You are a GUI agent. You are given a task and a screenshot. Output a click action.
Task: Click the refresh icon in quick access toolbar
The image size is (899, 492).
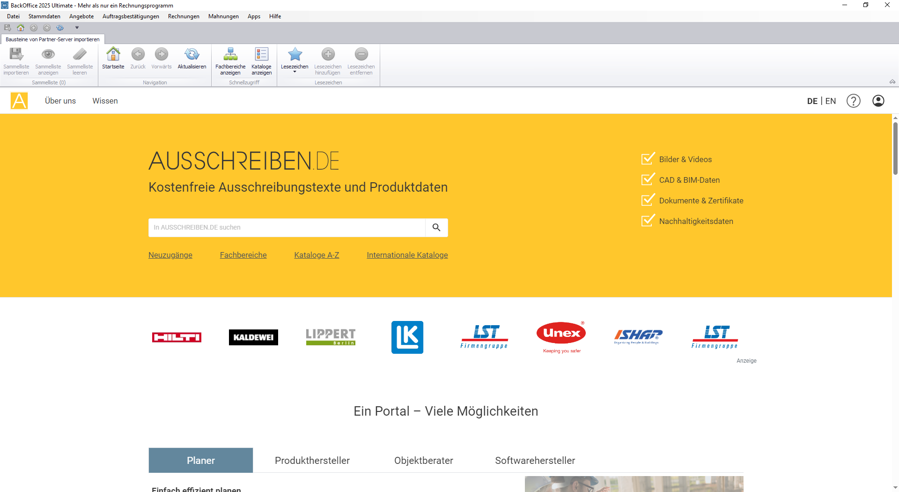click(x=60, y=28)
